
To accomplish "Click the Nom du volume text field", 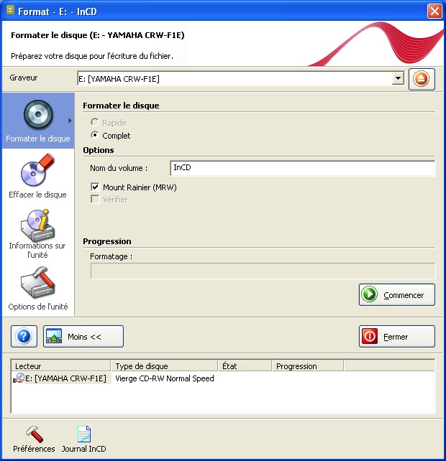I will tap(303, 168).
